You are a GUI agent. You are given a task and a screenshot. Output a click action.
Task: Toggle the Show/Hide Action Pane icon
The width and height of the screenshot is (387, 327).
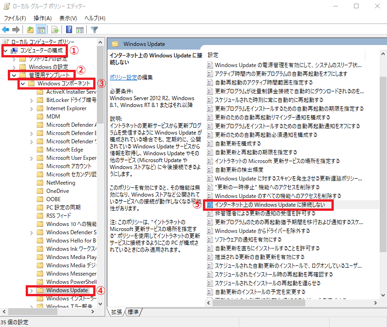(x=79, y=30)
